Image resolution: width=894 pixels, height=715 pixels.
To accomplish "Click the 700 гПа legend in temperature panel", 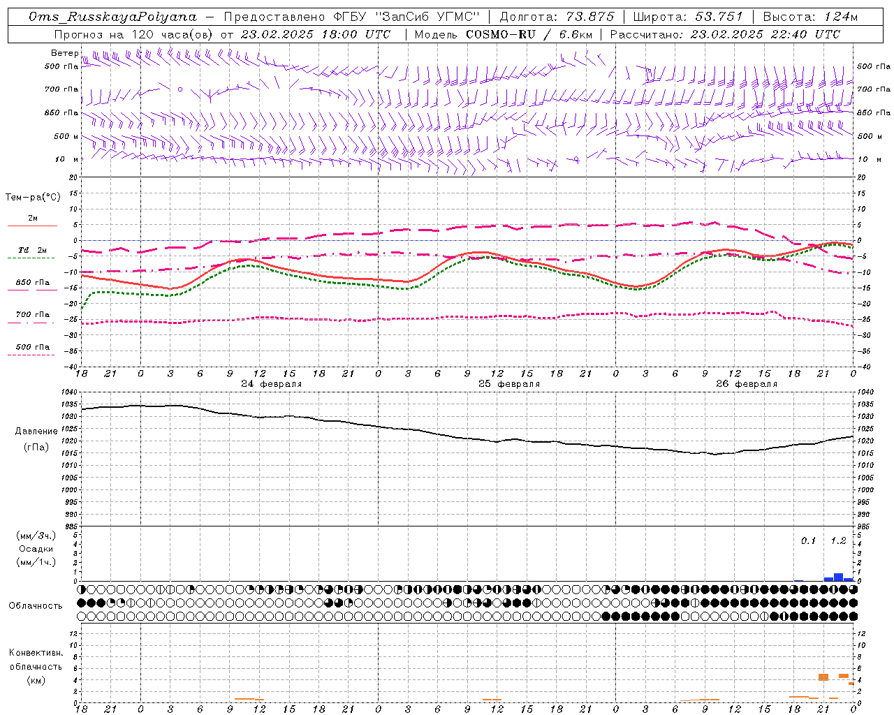I will click(x=33, y=315).
